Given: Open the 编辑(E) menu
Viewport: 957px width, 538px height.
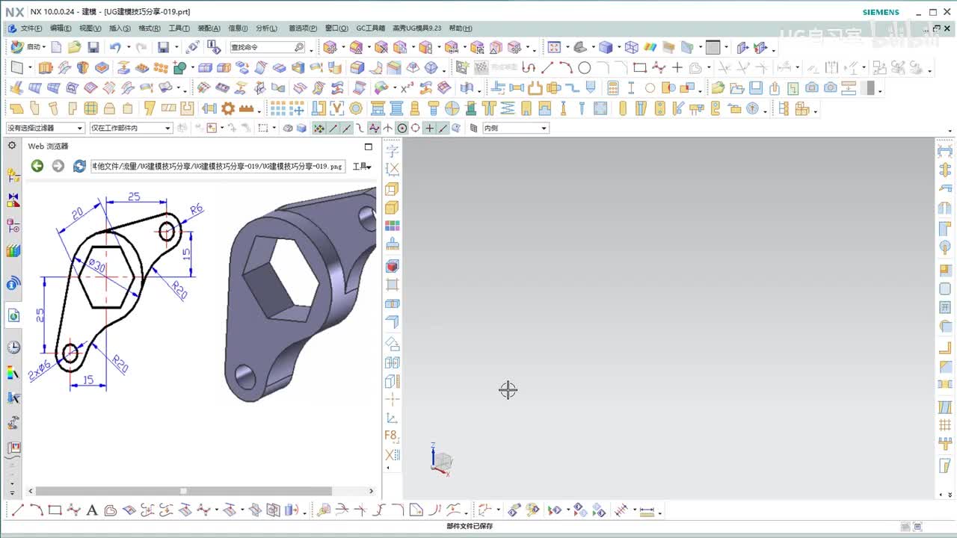Looking at the screenshot, I should click(x=61, y=28).
